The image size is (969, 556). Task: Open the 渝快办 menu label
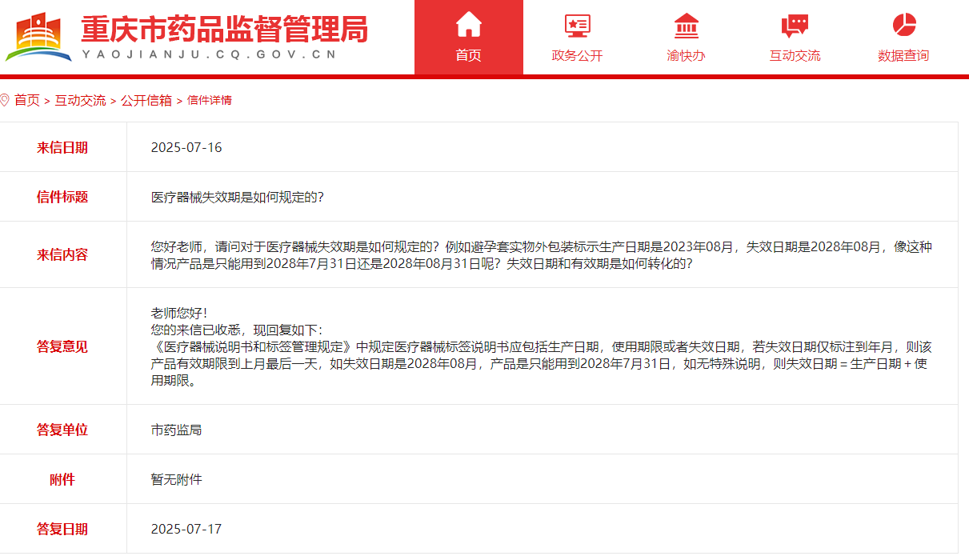click(686, 55)
